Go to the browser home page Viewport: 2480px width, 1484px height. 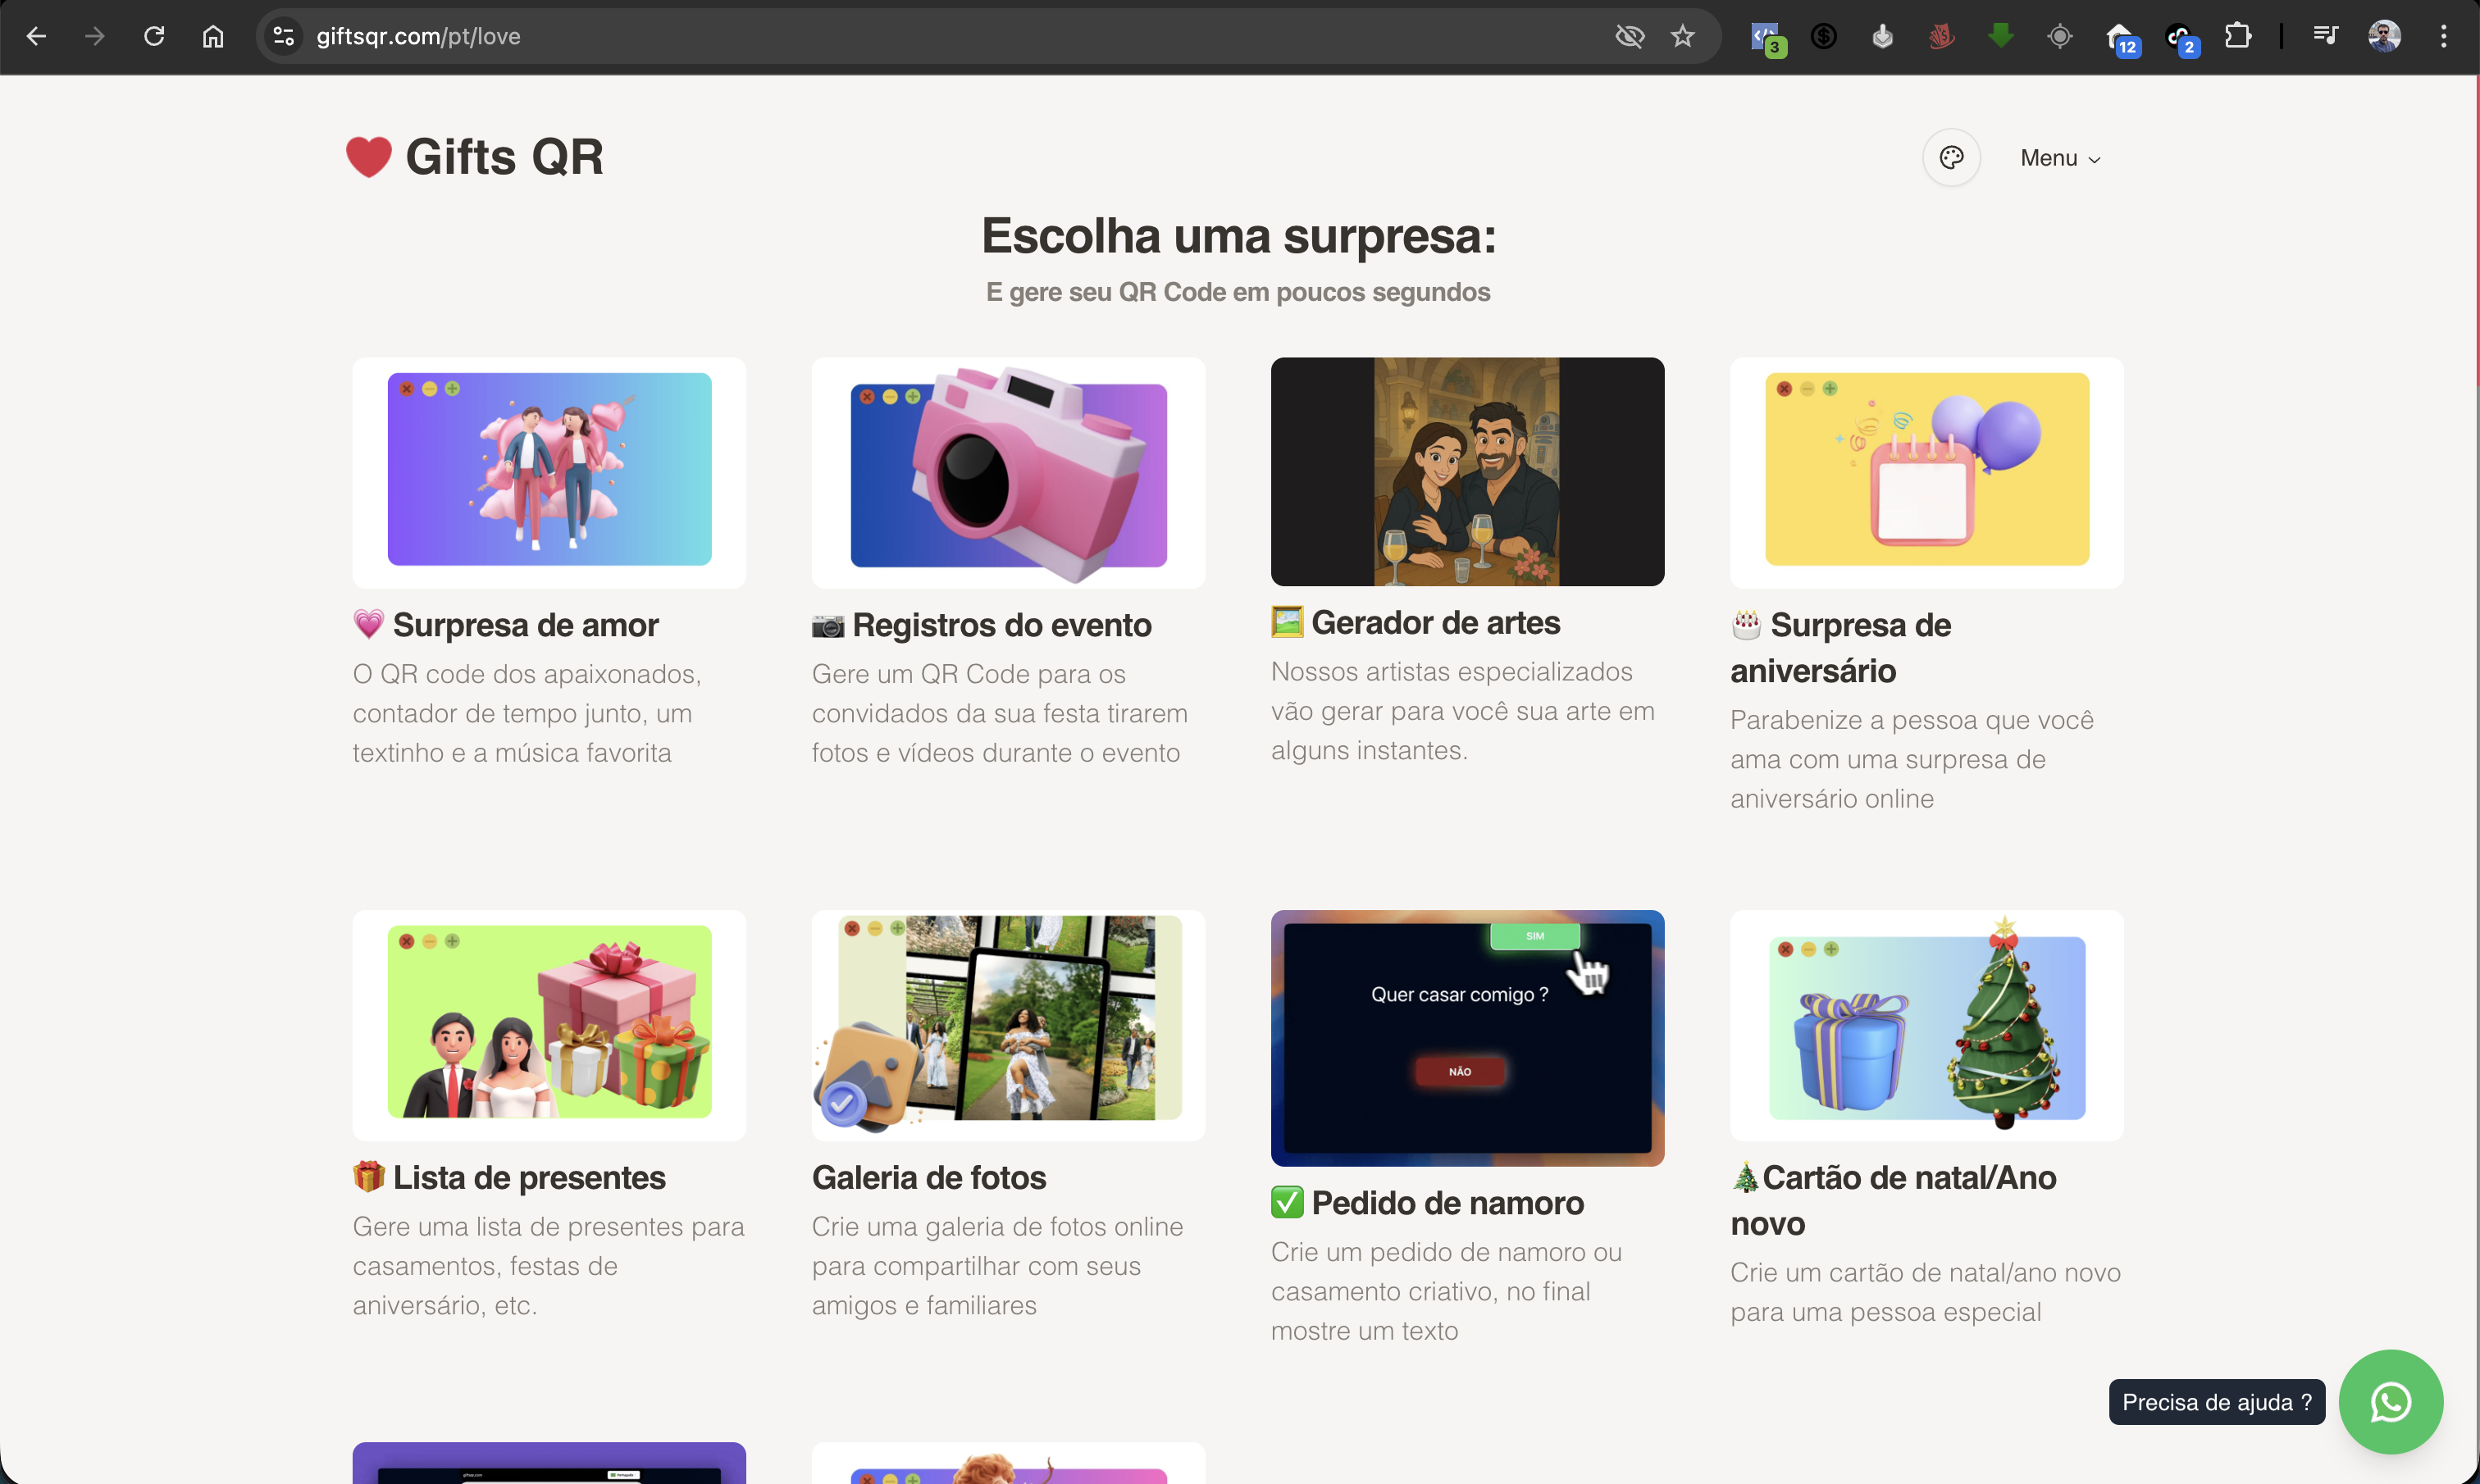pyautogui.click(x=213, y=37)
